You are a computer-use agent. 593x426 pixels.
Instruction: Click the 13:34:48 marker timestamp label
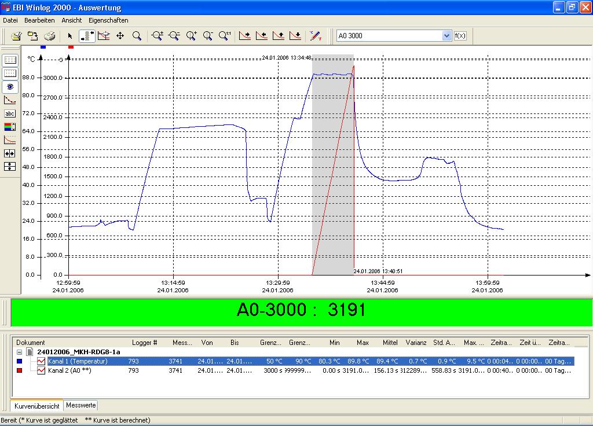pyautogui.click(x=287, y=58)
